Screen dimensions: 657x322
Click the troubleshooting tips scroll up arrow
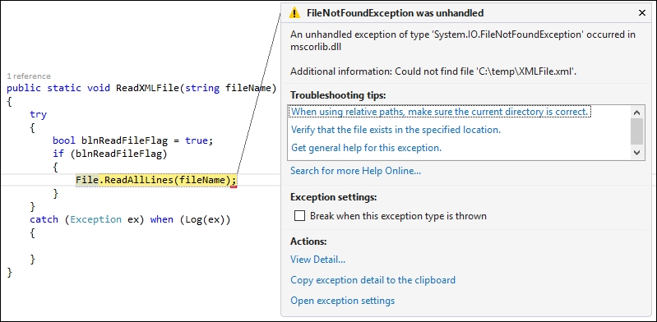pos(637,113)
